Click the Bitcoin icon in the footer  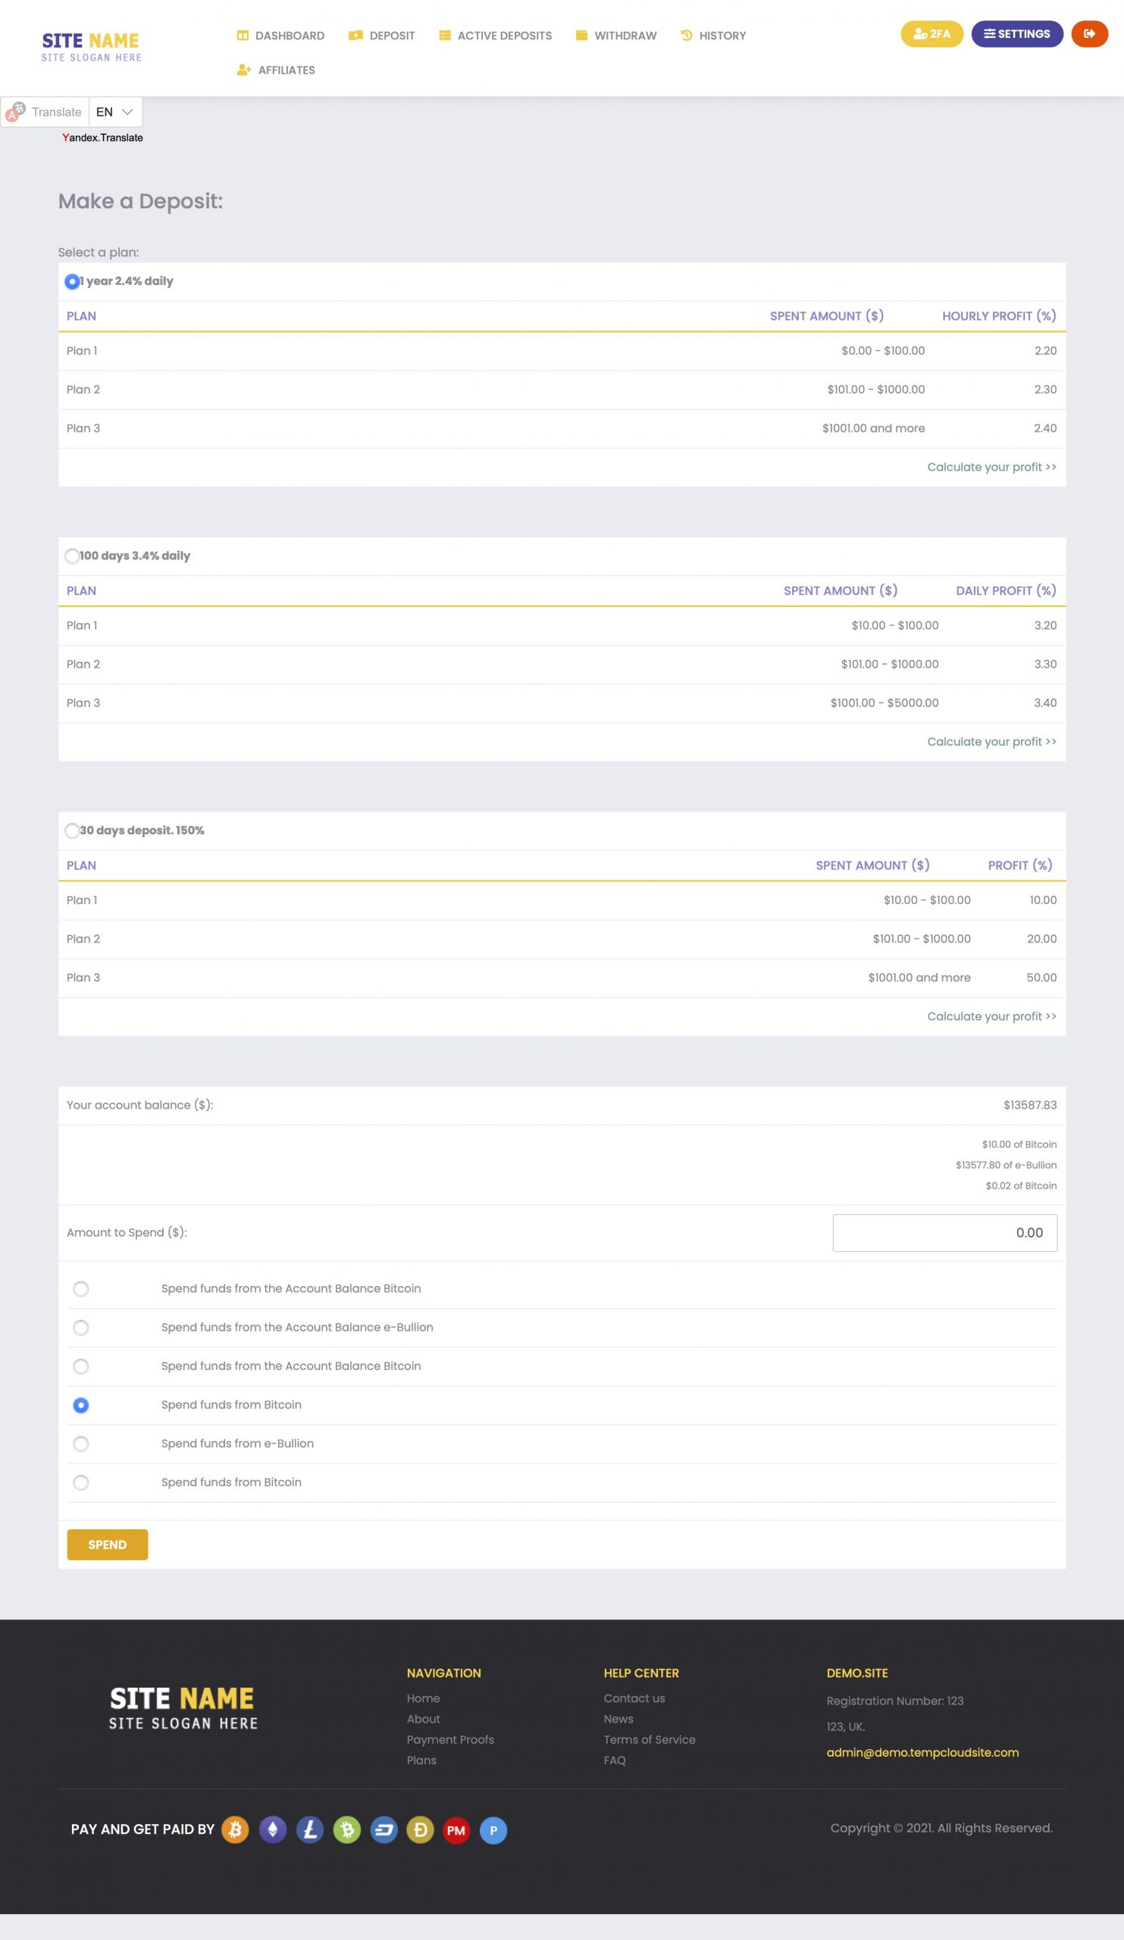[x=235, y=1829]
